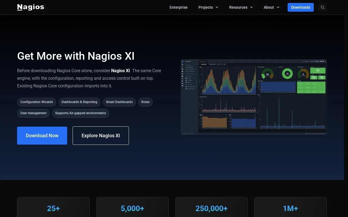
Task: Click the 5,000+ statistic card
Action: 132,207
